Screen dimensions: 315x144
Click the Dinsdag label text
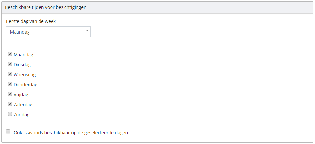pyautogui.click(x=22, y=65)
